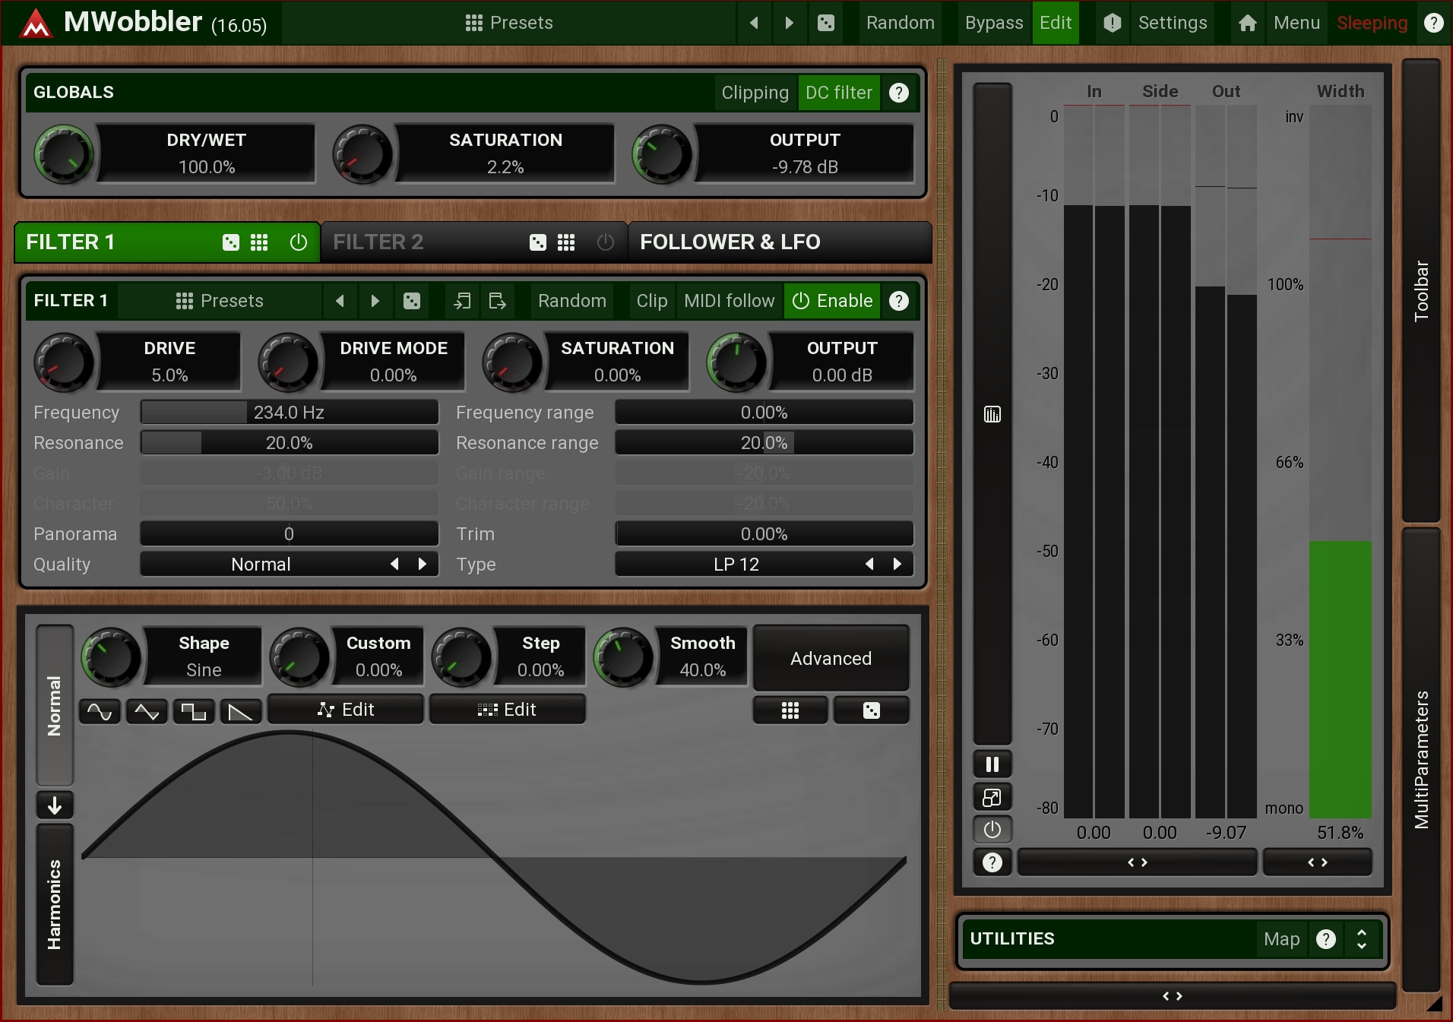
Task: Toggle Clip in the Filter 1 panel
Action: click(x=652, y=301)
